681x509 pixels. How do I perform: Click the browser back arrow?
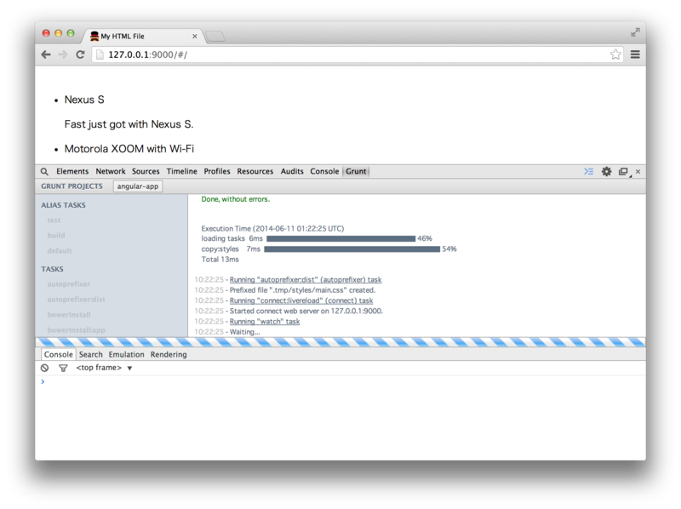46,54
